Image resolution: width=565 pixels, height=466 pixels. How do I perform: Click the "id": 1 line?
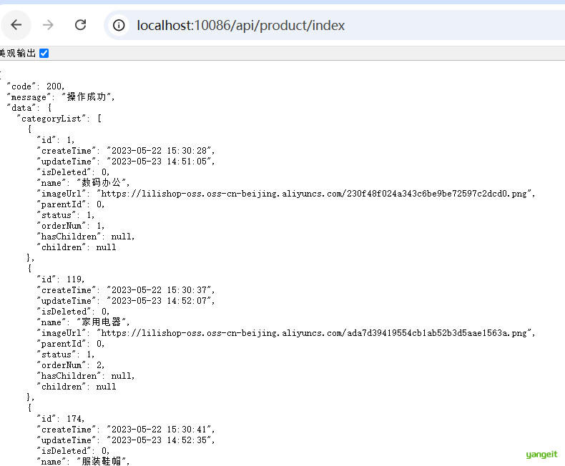coord(56,140)
